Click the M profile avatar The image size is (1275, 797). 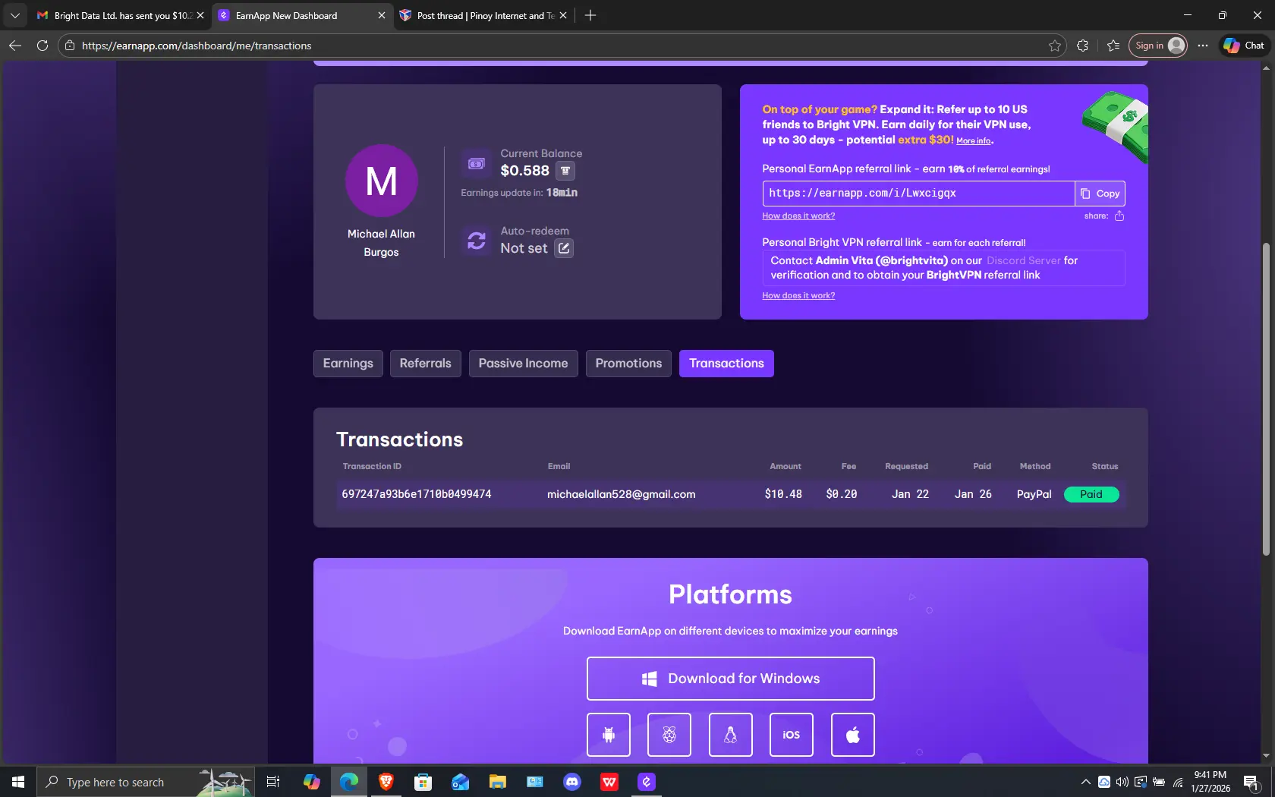pyautogui.click(x=382, y=181)
